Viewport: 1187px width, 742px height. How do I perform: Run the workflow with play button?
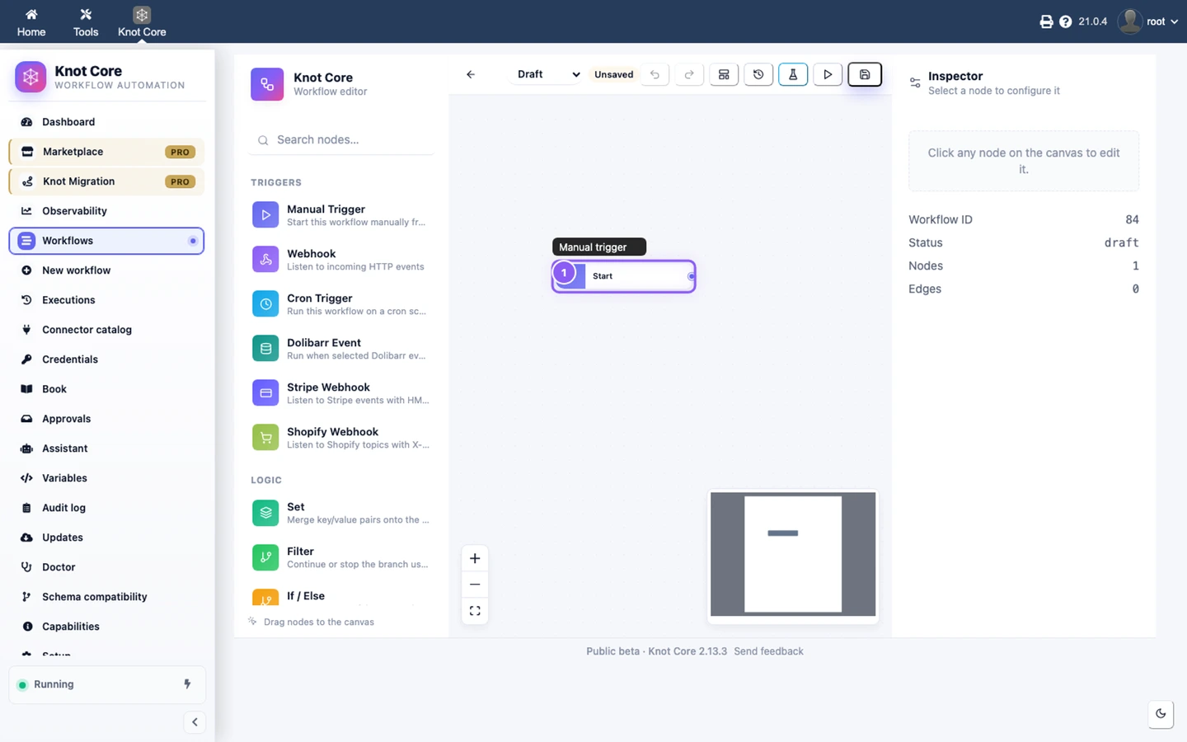tap(828, 74)
